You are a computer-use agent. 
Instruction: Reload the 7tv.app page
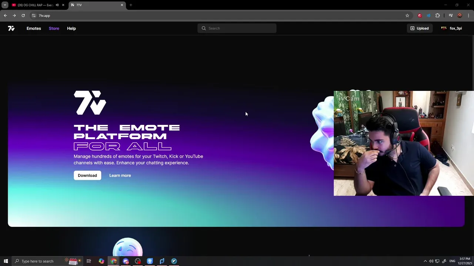[x=23, y=16]
